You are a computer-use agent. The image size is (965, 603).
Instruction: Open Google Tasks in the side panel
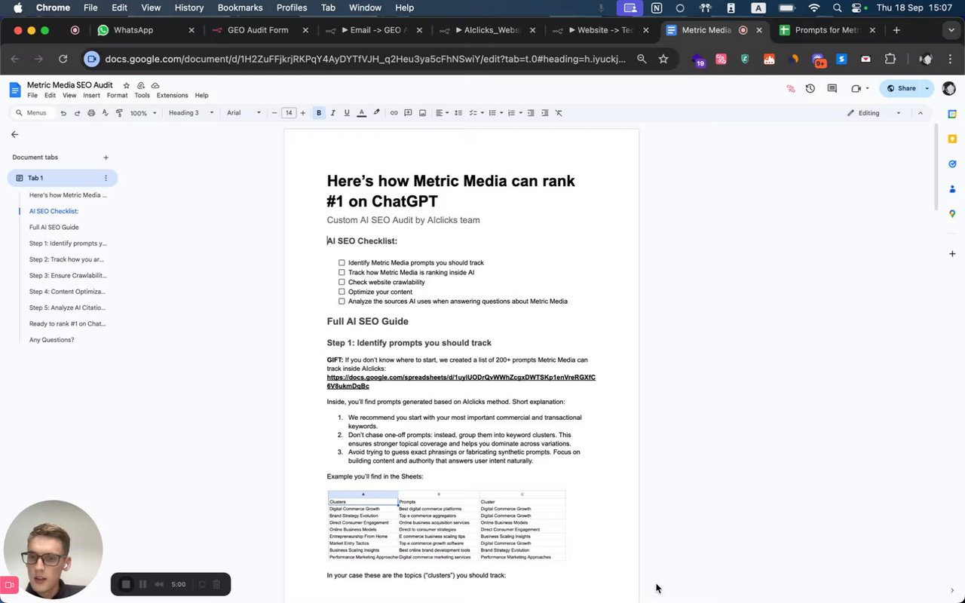952,164
